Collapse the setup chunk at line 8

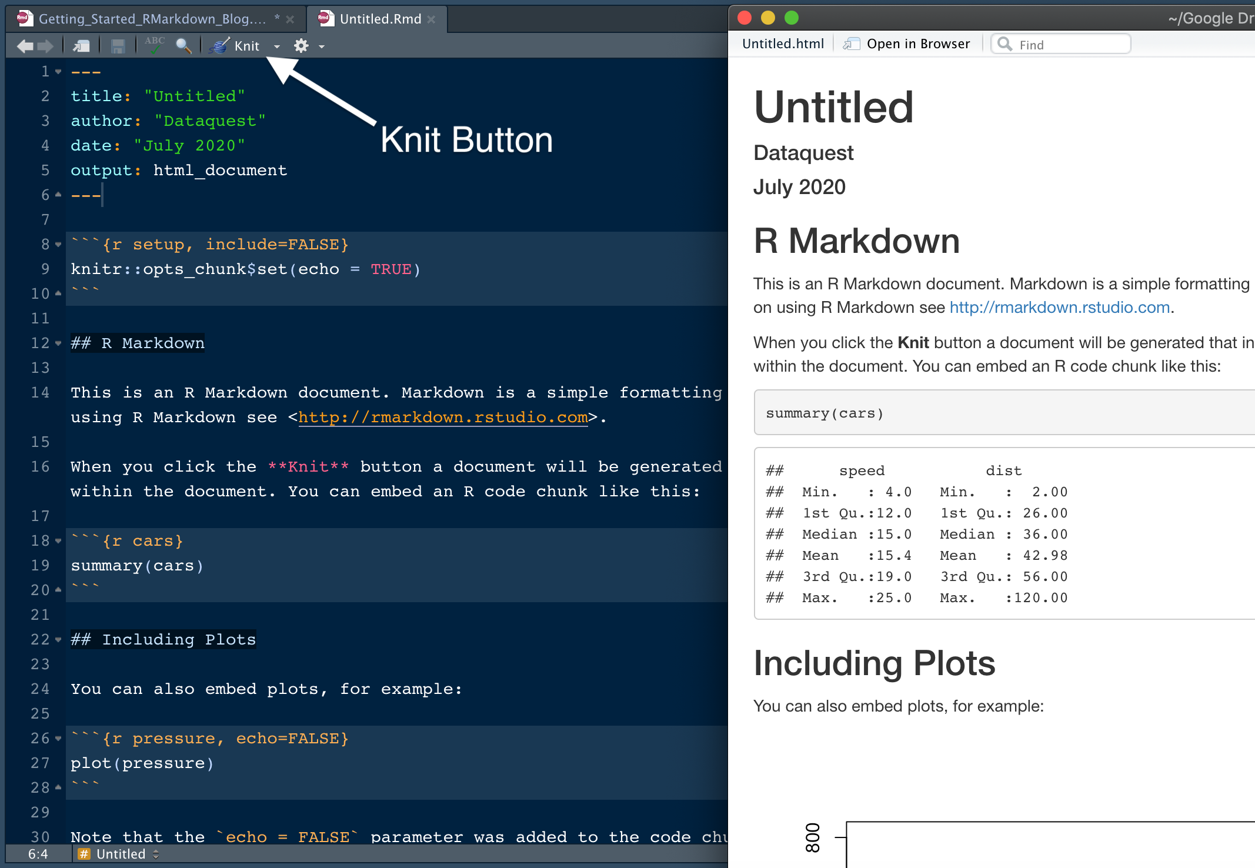[58, 245]
